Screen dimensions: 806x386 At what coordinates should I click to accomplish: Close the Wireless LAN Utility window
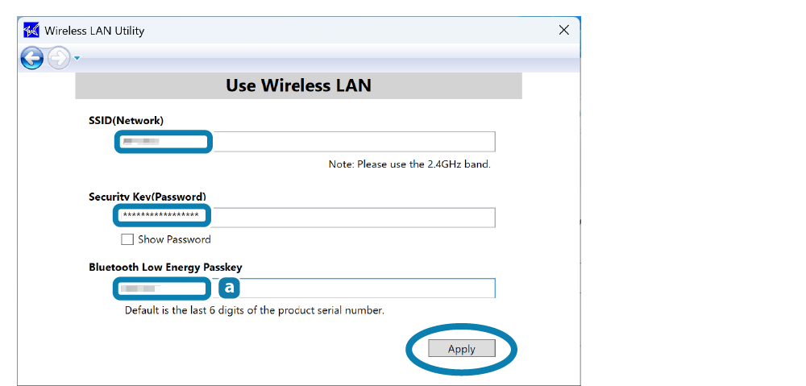tap(564, 31)
